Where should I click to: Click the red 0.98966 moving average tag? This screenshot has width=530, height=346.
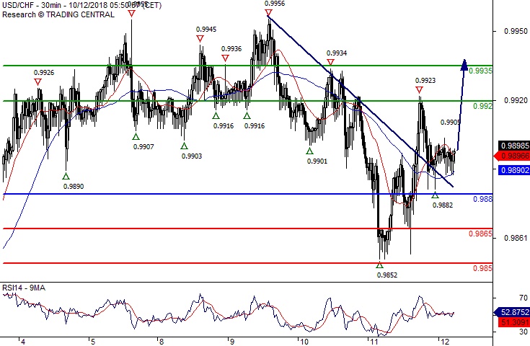(513, 156)
